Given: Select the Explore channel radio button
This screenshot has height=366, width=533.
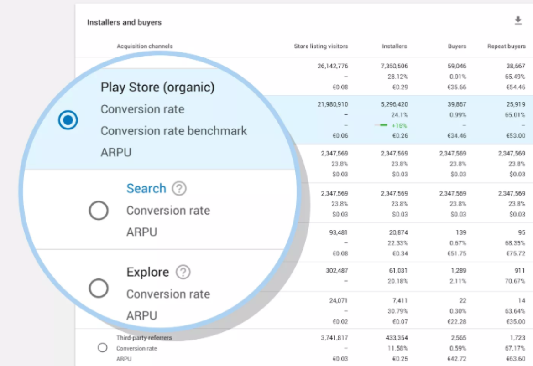Looking at the screenshot, I should tap(99, 288).
